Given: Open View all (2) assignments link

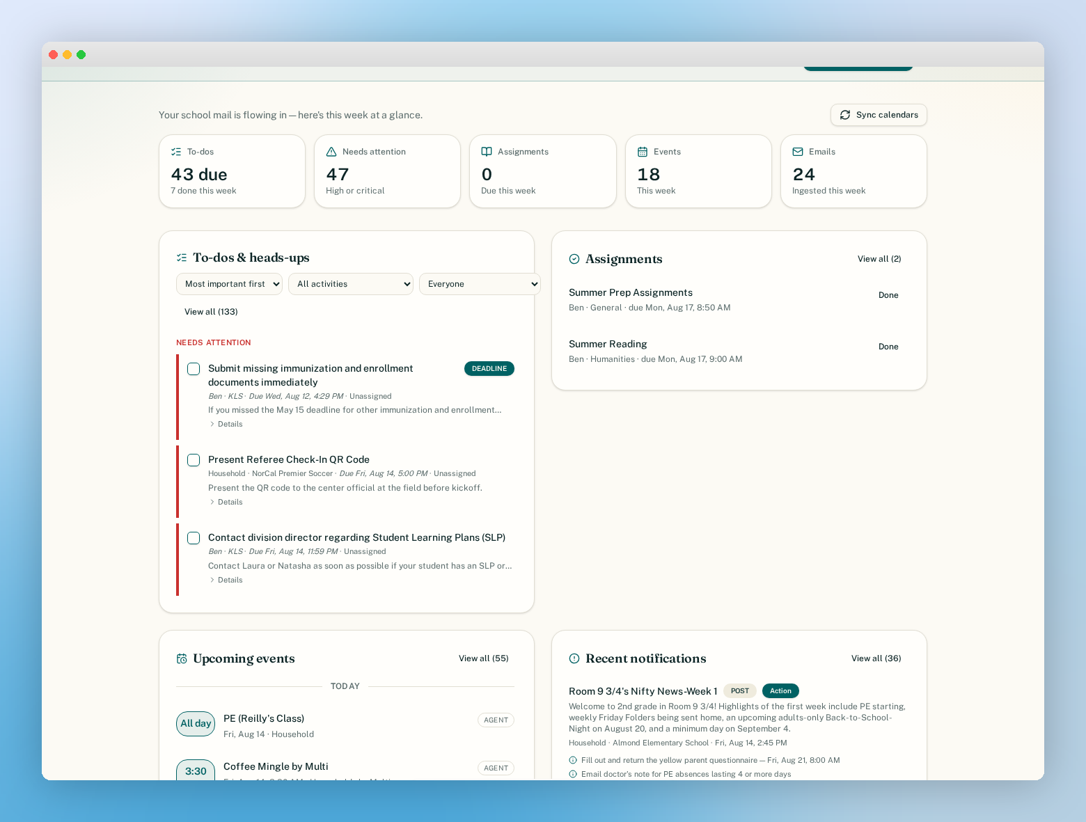Looking at the screenshot, I should coord(879,259).
